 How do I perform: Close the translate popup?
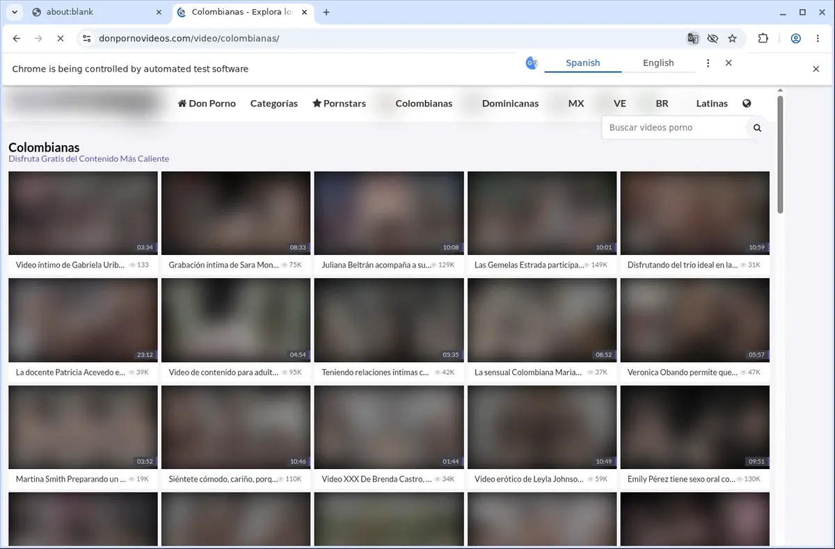click(x=729, y=63)
